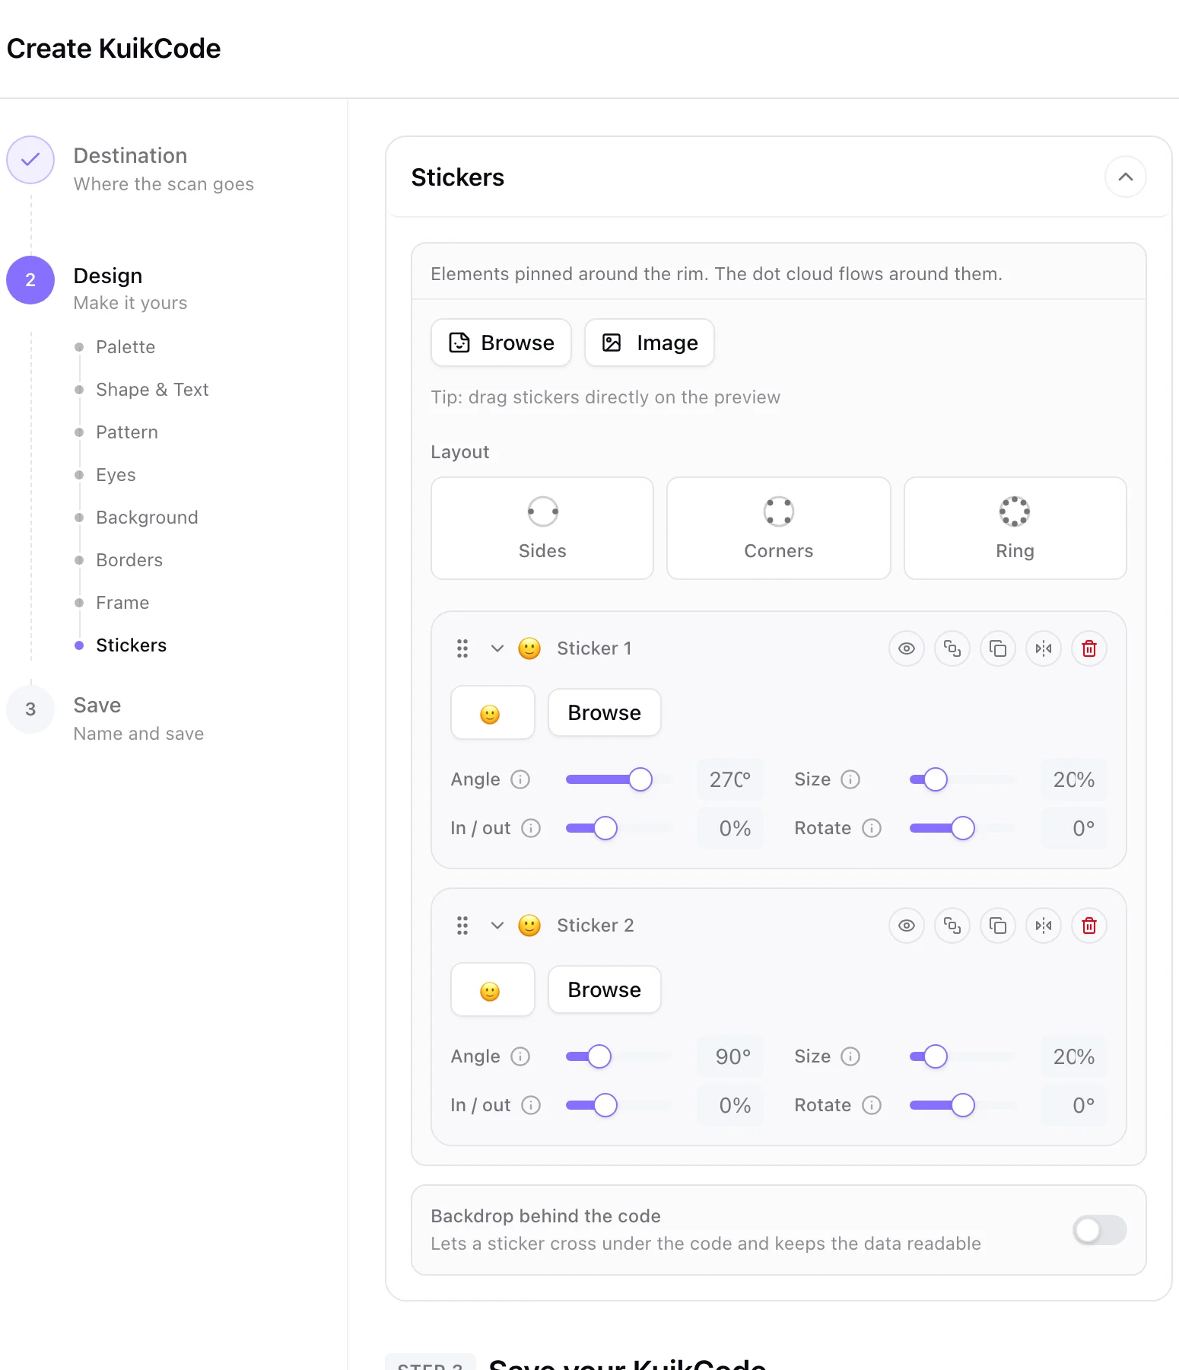
Task: Enable the Backdrop behind the code switch
Action: tap(1099, 1230)
